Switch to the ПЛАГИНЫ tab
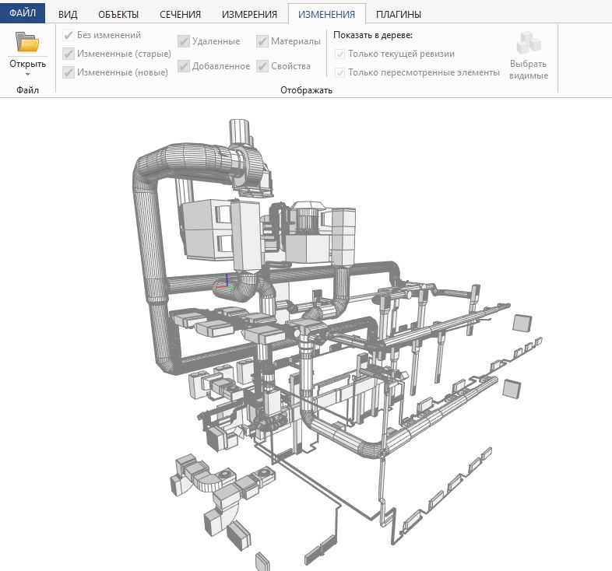 399,14
